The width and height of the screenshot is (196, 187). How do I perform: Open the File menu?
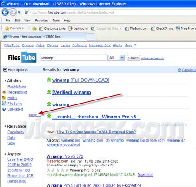[x=8, y=21]
